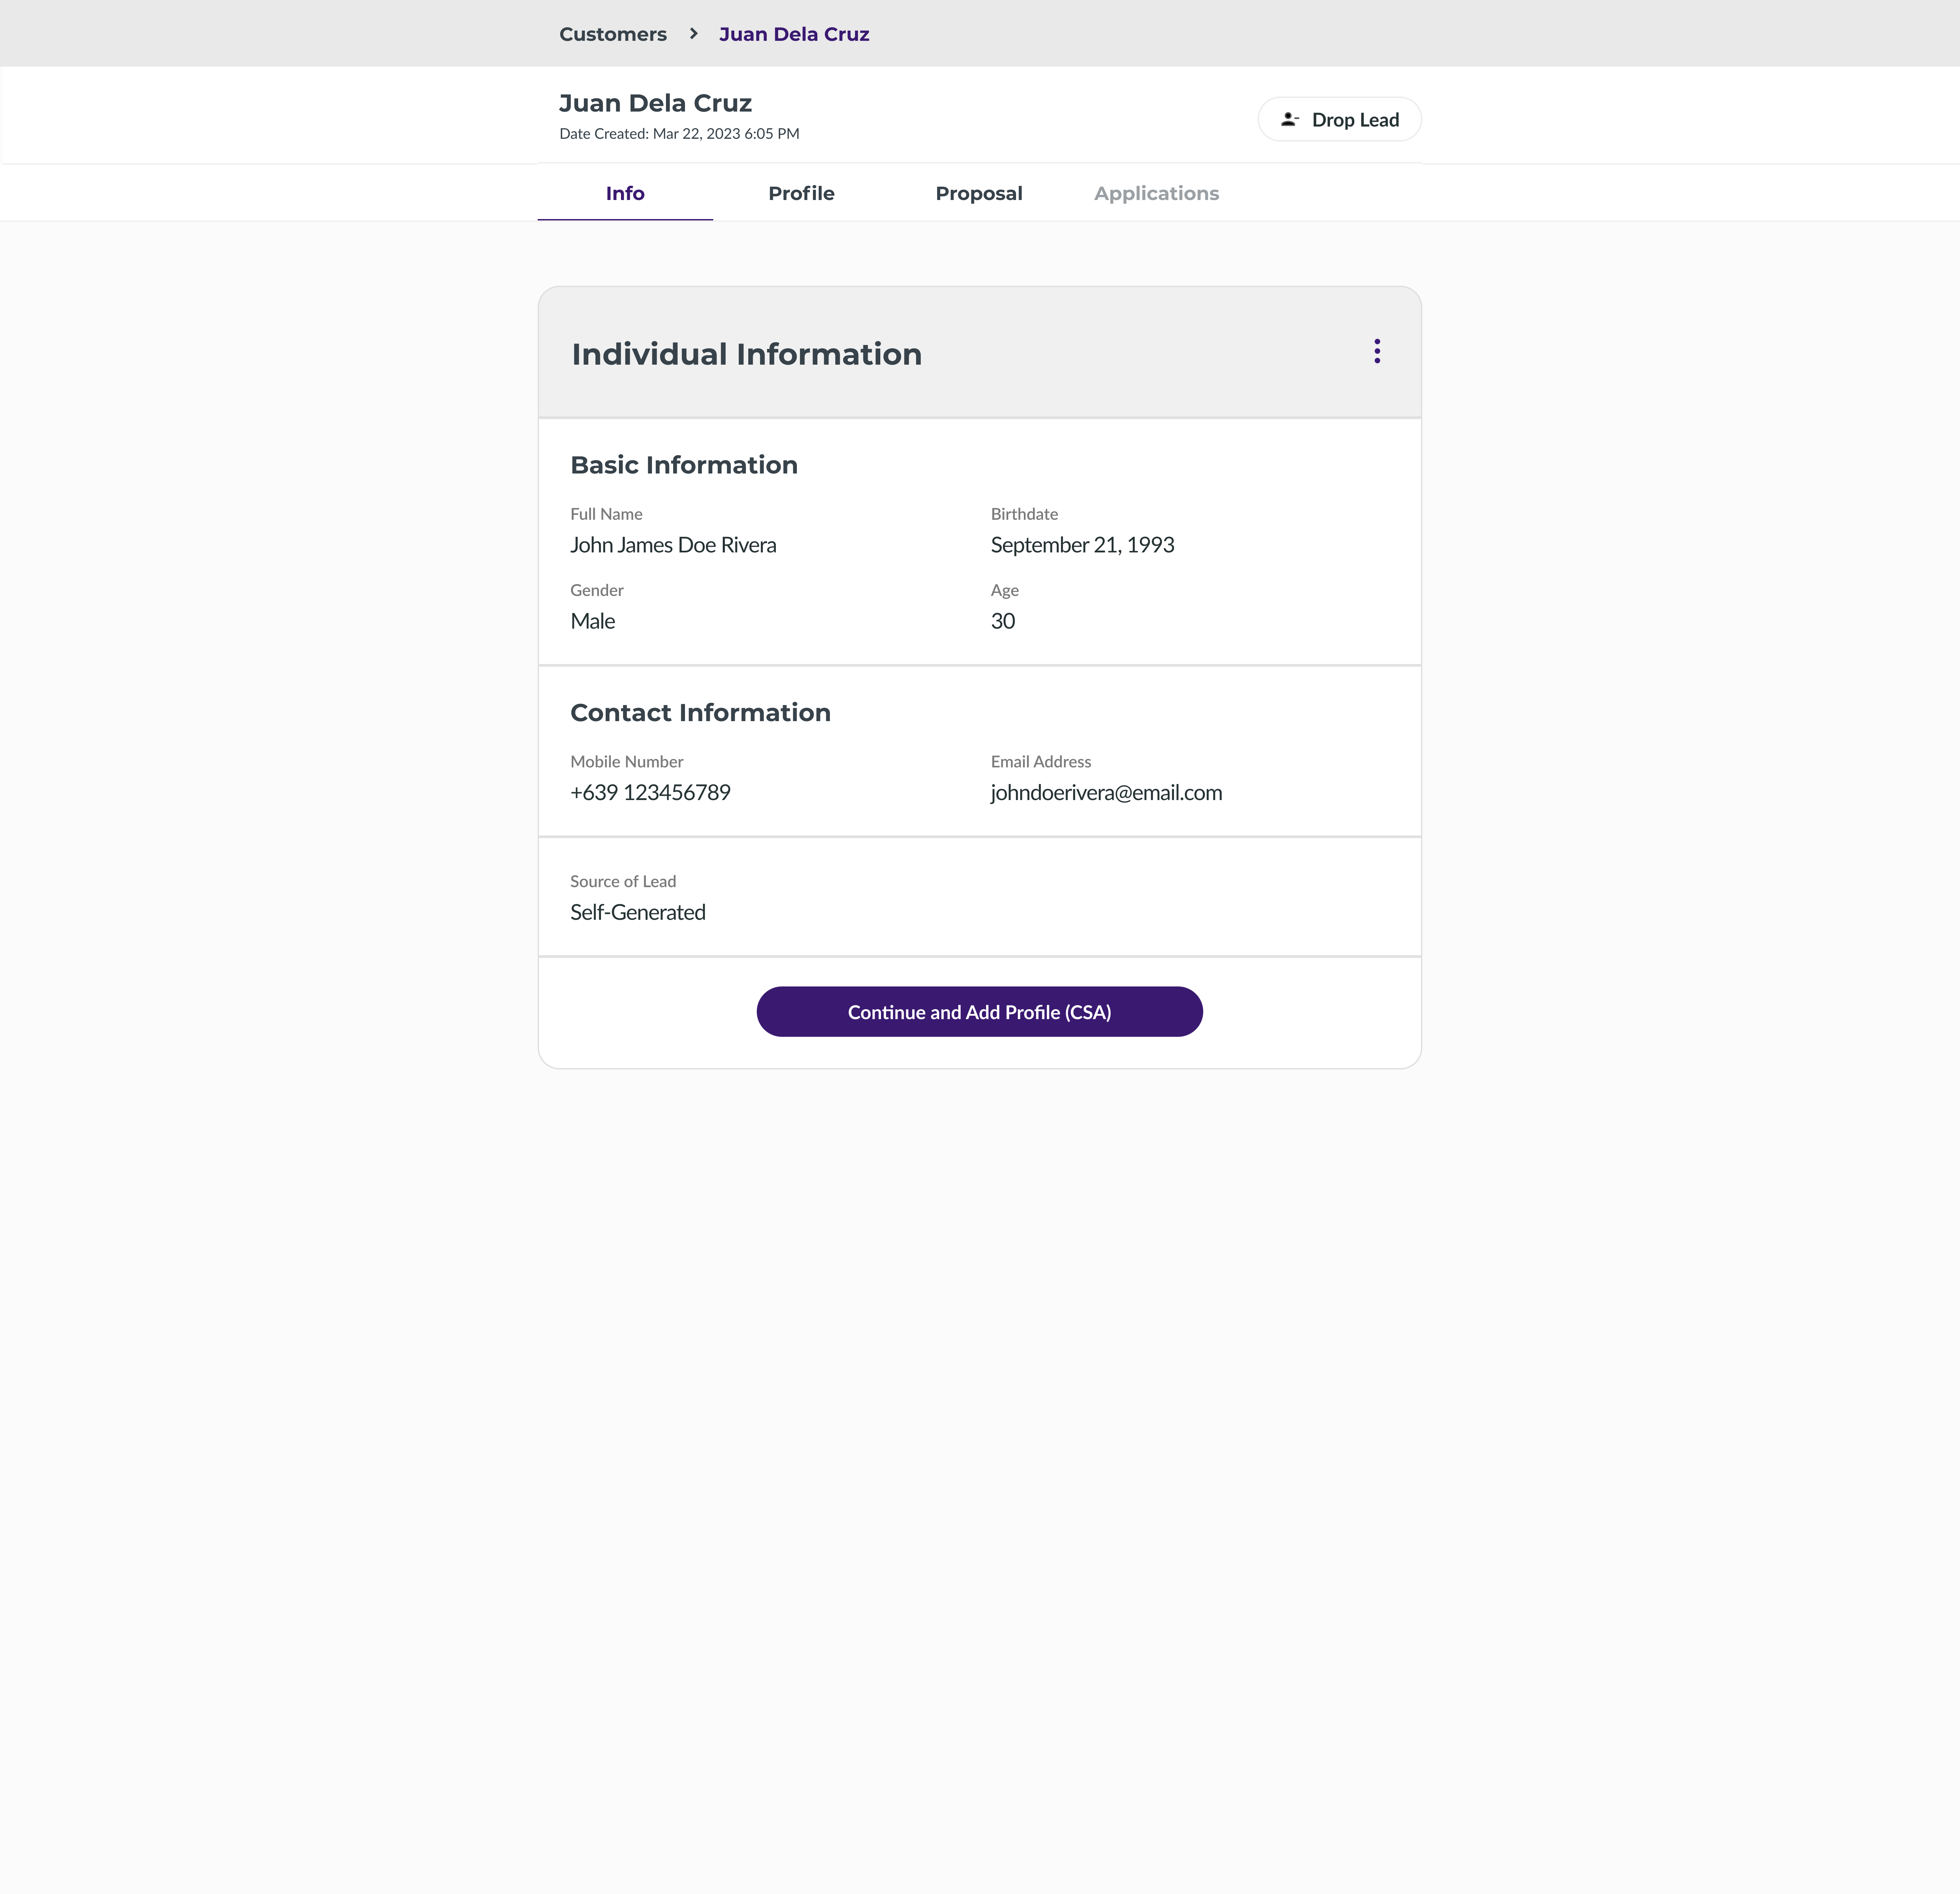Click the email johndoerivera@email.com
Screen dimensions: 1960x1894
point(1106,793)
